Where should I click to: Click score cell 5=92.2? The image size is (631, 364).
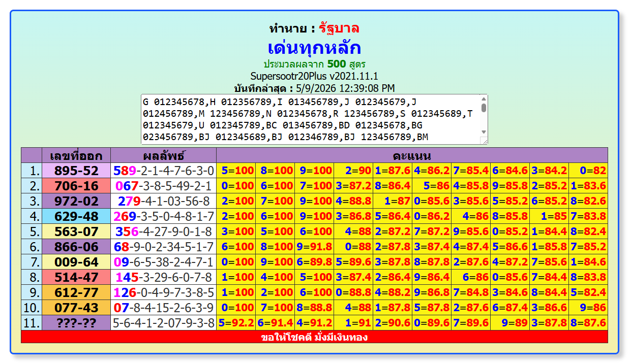pyautogui.click(x=236, y=323)
